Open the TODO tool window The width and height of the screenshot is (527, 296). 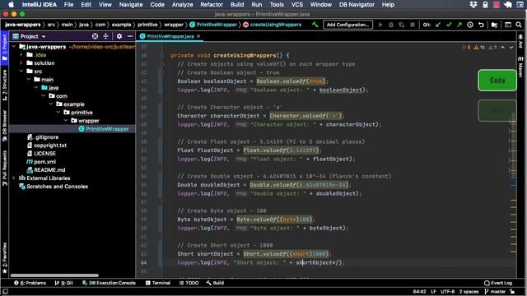point(189,283)
